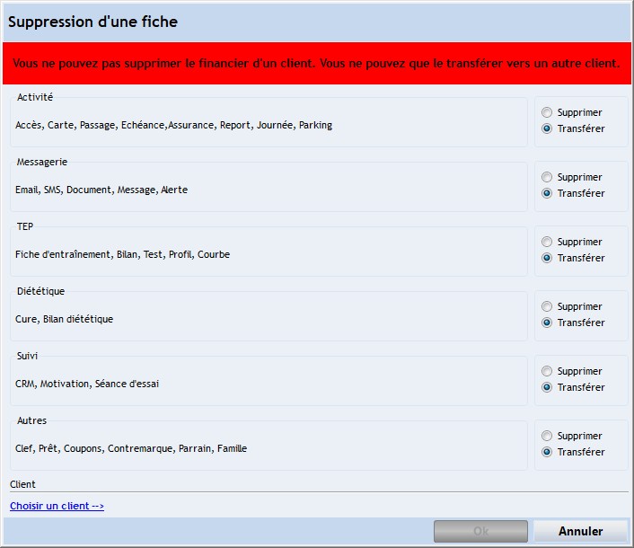Choose Supprimer for the Autres group
The height and width of the screenshot is (548, 634).
(547, 437)
